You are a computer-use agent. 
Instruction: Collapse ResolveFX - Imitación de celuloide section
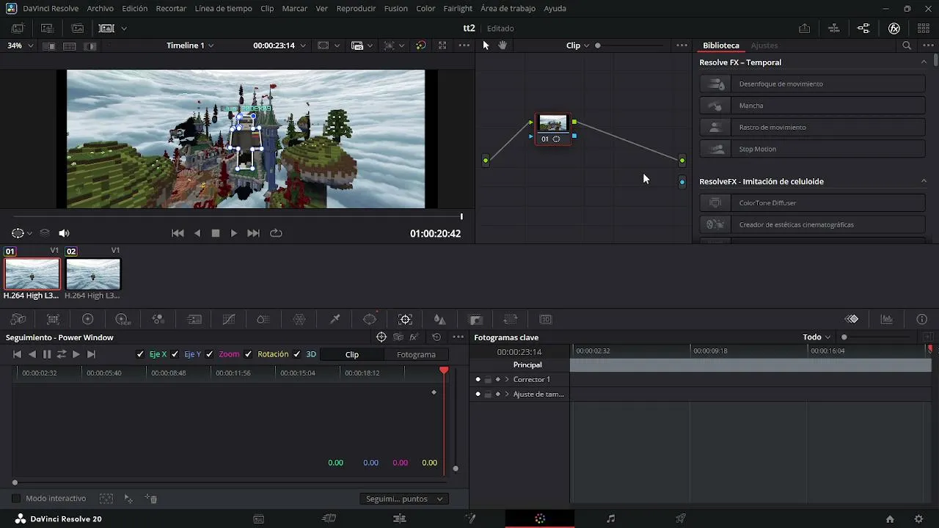(924, 181)
